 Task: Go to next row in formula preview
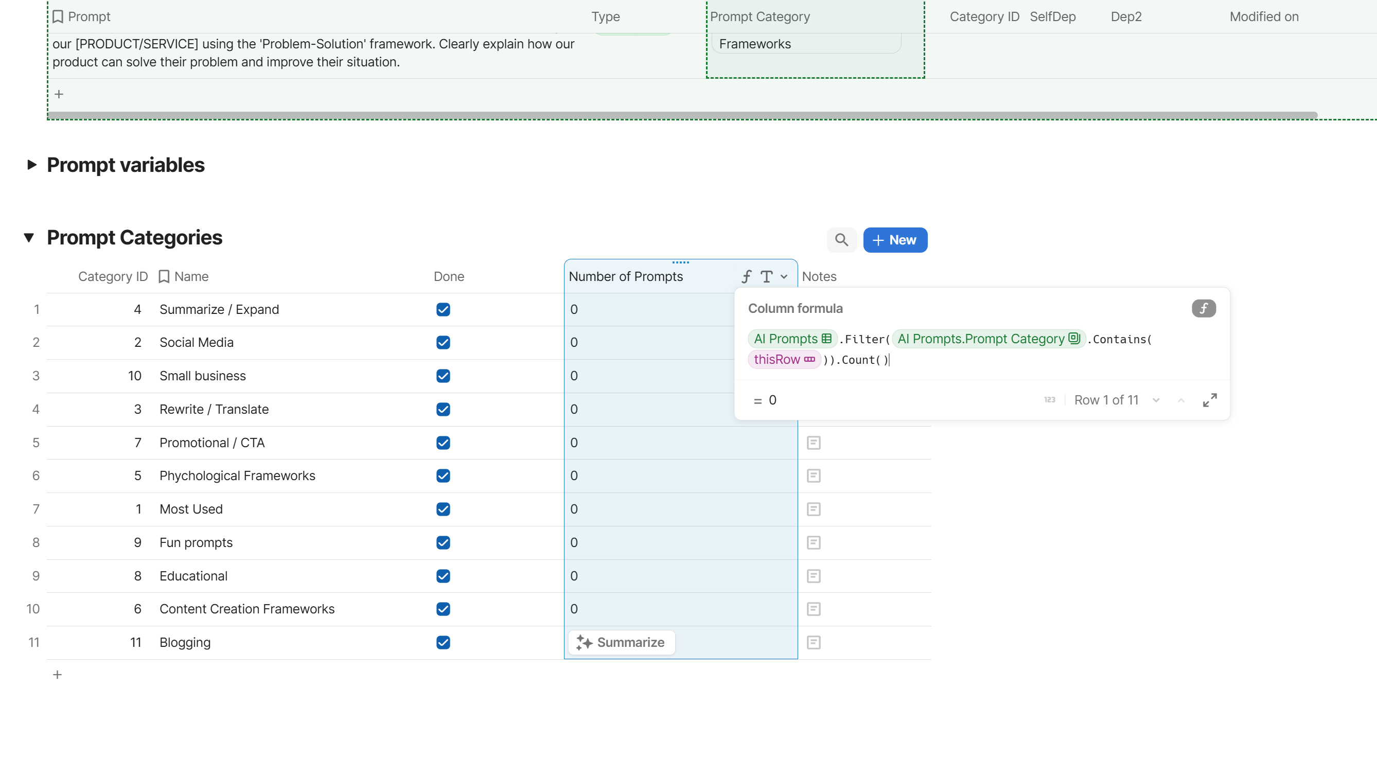tap(1156, 400)
